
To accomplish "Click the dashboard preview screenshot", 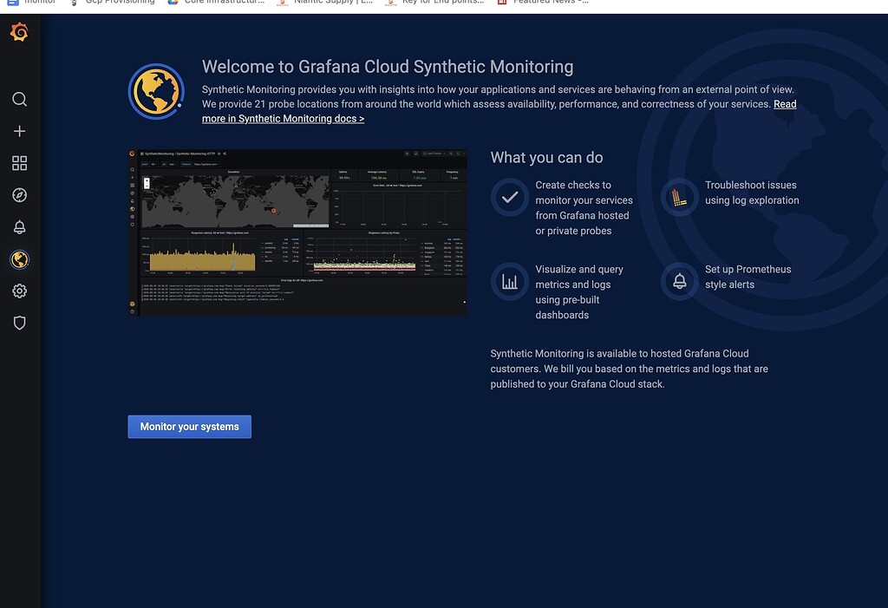I will coord(297,232).
